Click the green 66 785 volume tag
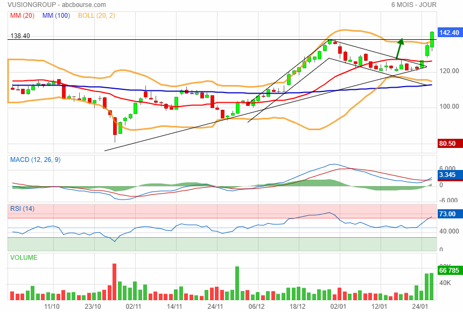463x312 pixels. pos(449,271)
